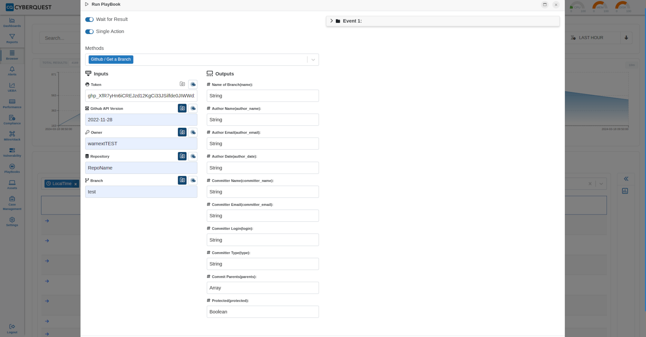Screen dimensions: 646x337
Task: Open MitreAttack in the sidebar
Action: coord(12,136)
